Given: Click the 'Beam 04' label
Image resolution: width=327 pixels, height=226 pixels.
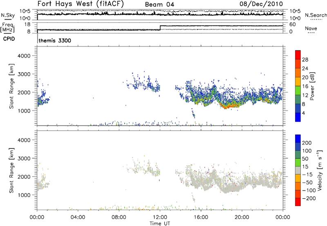Looking at the screenshot, I should [159, 4].
